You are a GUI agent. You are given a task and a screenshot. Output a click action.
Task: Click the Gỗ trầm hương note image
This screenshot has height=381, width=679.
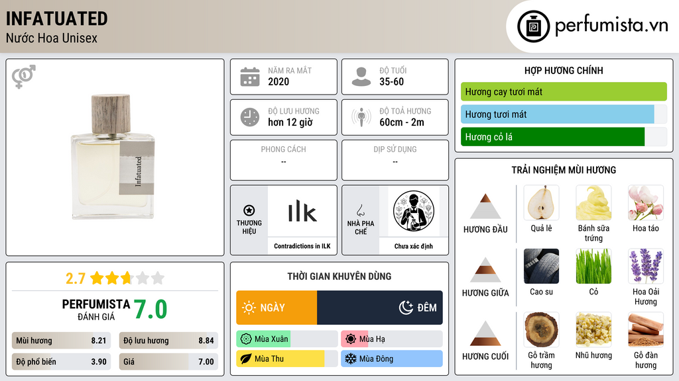pos(541,330)
